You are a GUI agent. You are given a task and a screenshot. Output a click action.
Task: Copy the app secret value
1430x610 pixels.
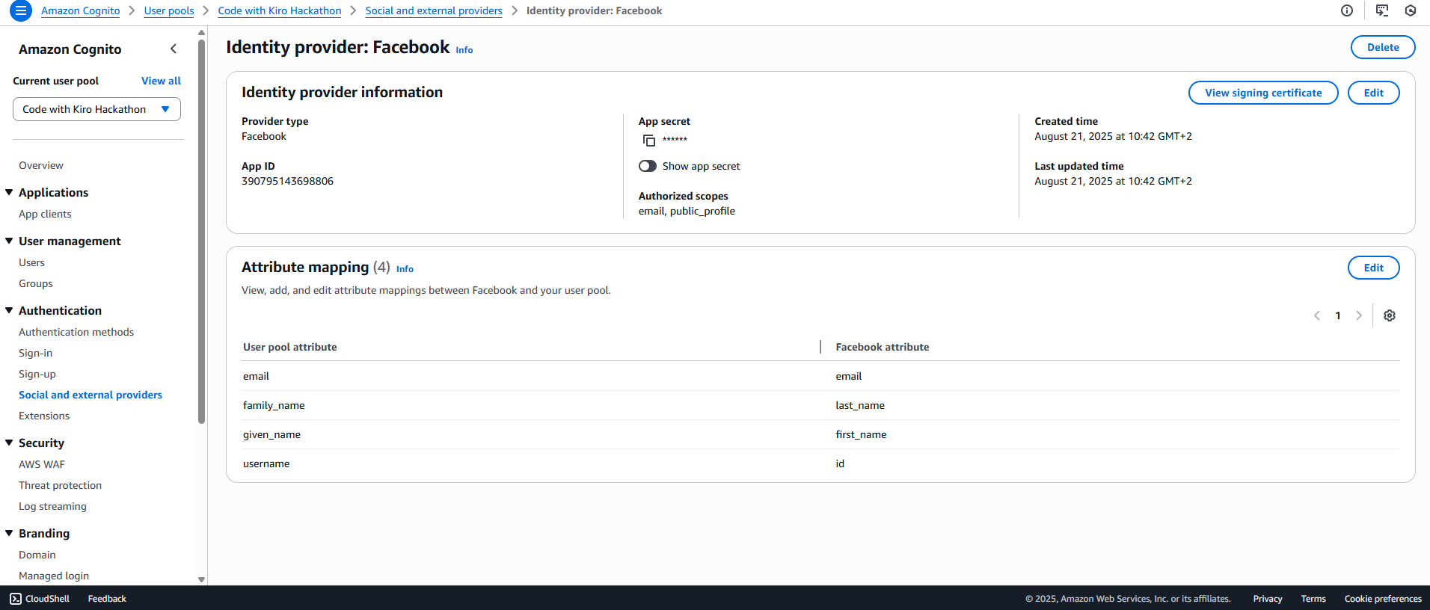click(648, 140)
